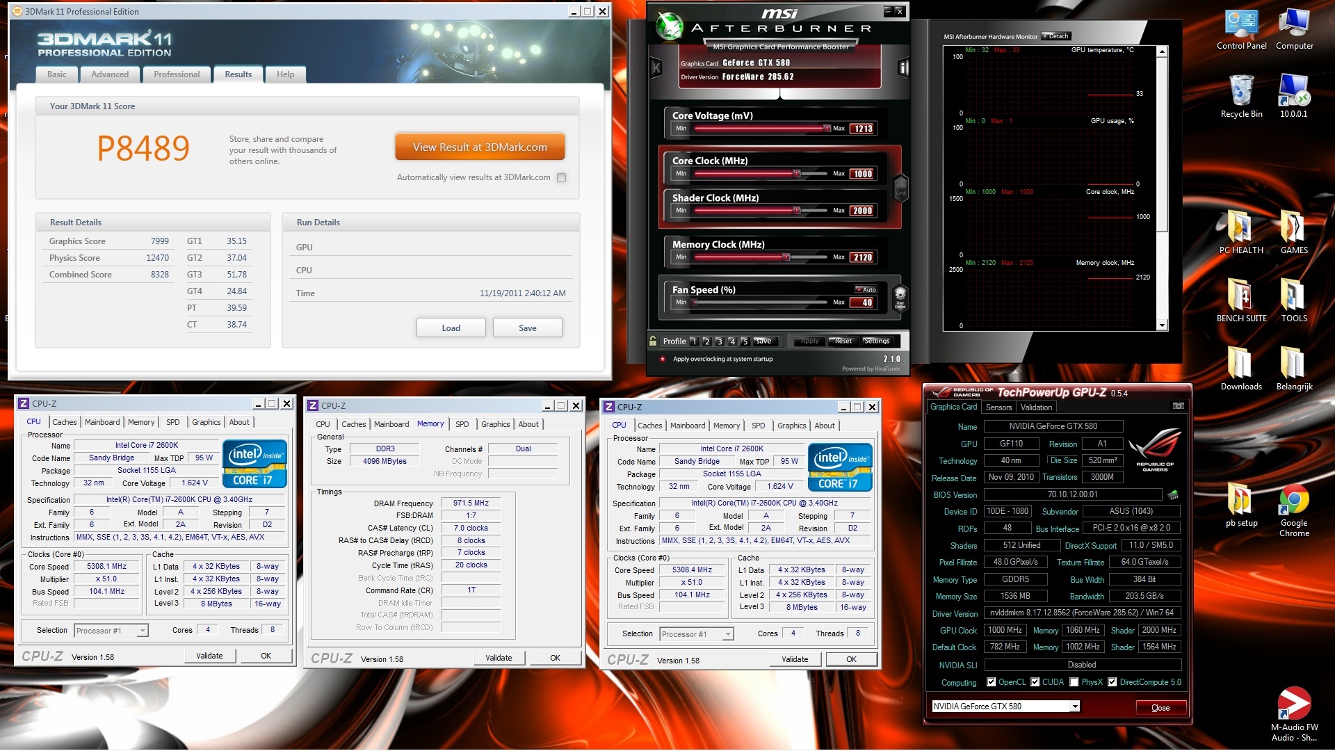
Task: Click the GPU-Z BIOS save chip icon
Action: pyautogui.click(x=1173, y=495)
